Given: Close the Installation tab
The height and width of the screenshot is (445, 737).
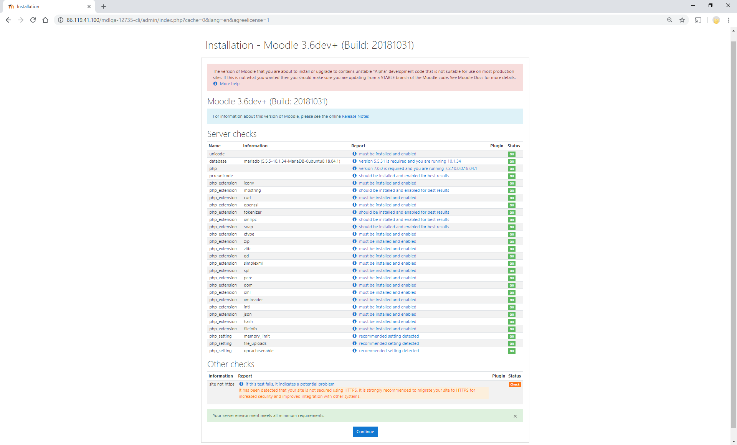Looking at the screenshot, I should [89, 7].
